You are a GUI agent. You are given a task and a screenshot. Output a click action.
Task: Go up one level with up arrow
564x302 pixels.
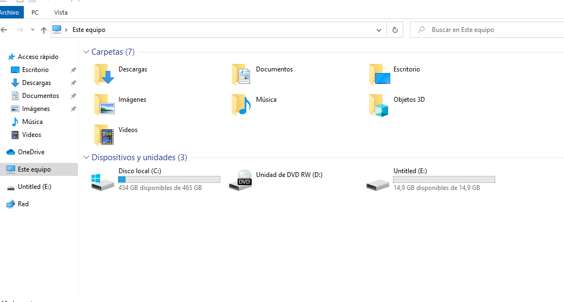point(44,30)
